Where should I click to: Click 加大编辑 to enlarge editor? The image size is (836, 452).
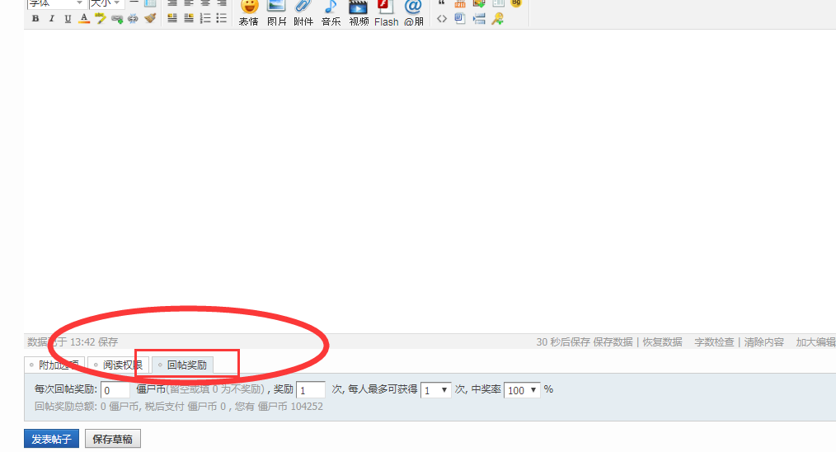pyautogui.click(x=815, y=342)
